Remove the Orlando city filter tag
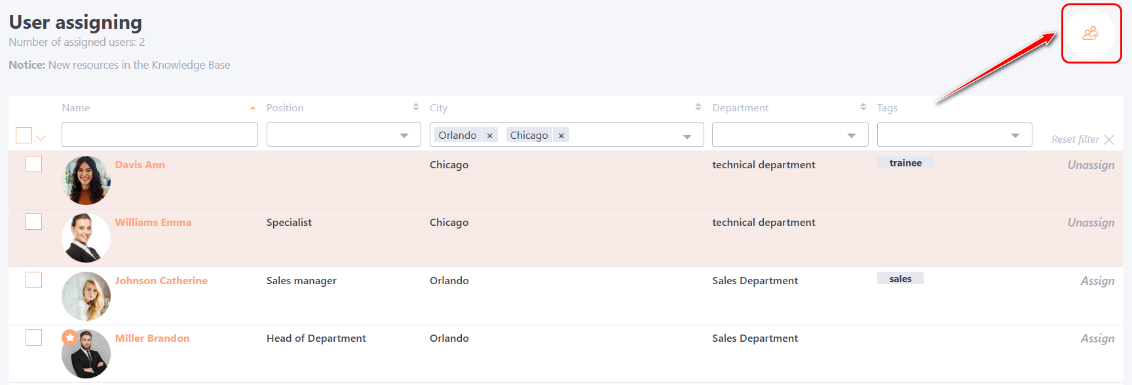The height and width of the screenshot is (385, 1132). click(489, 136)
